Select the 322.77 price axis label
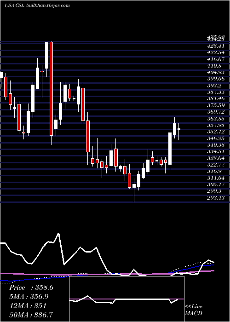The width and height of the screenshot is (230, 322). coord(216,165)
